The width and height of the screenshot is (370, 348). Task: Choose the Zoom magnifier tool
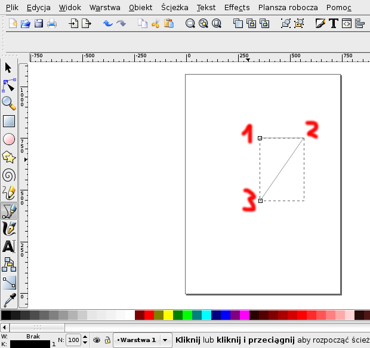8,103
